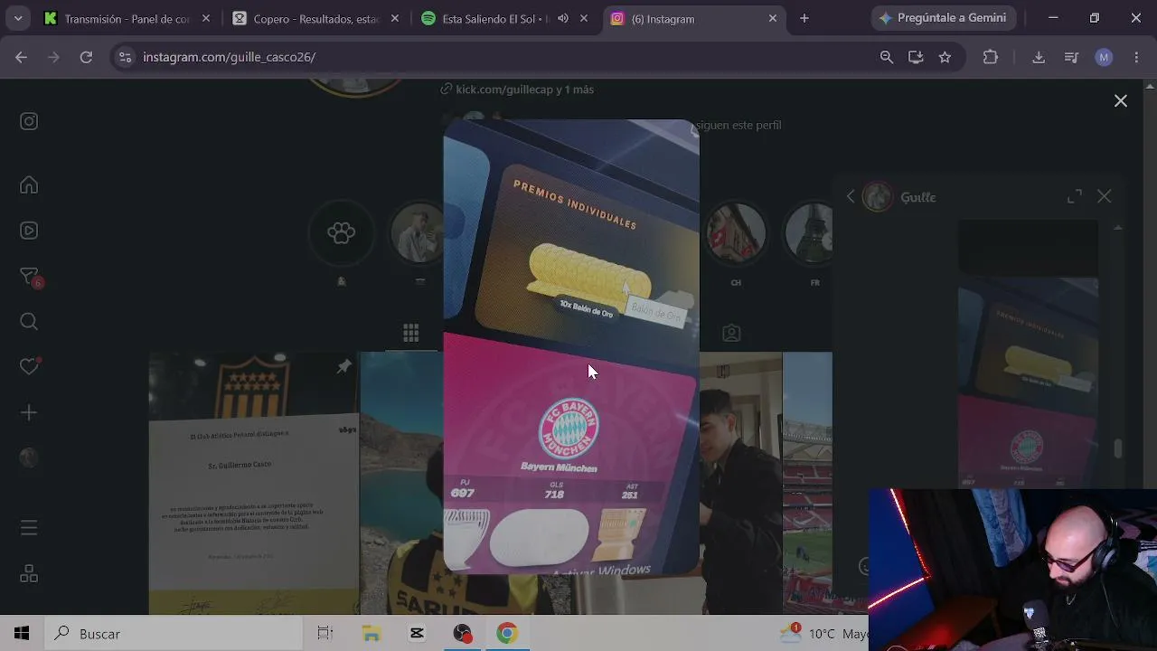Open the pinned Peñarol certificate post

coord(254,484)
